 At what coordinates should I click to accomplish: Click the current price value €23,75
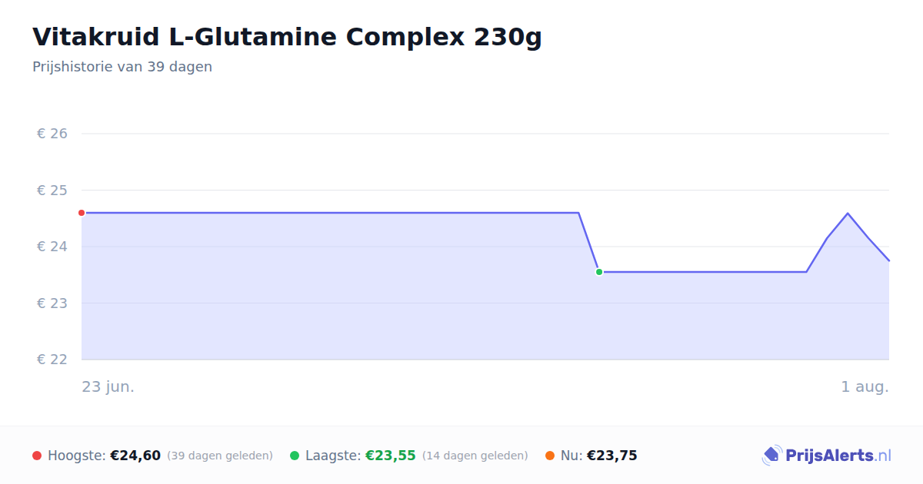click(612, 456)
